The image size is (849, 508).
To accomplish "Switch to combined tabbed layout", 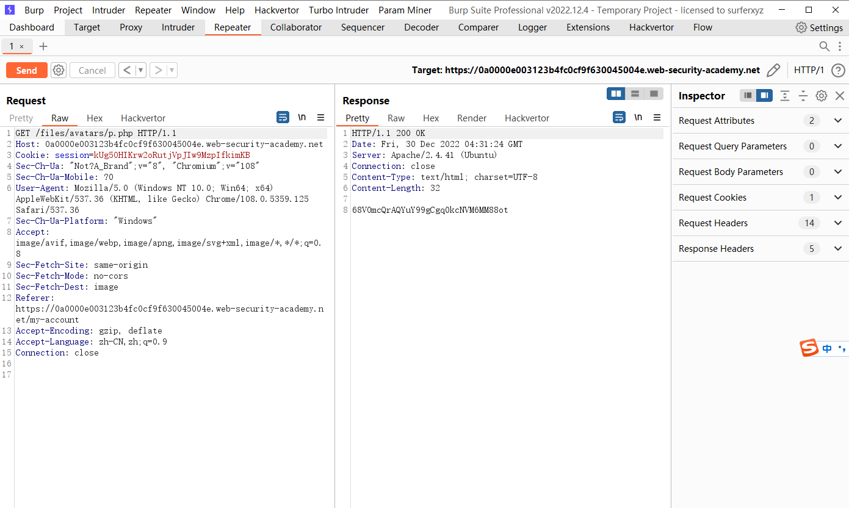I will (x=654, y=93).
